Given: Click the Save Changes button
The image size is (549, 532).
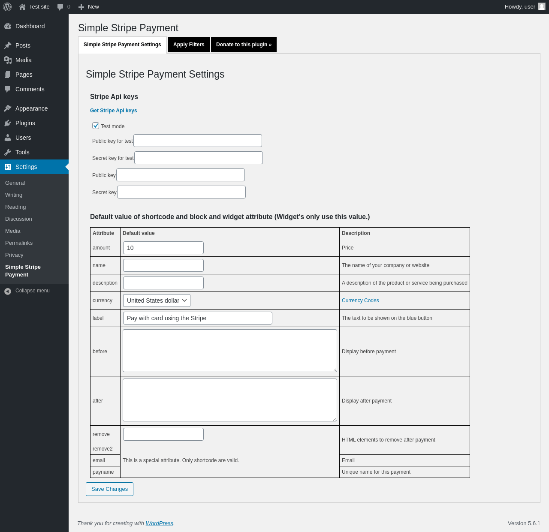Looking at the screenshot, I should pos(109,489).
